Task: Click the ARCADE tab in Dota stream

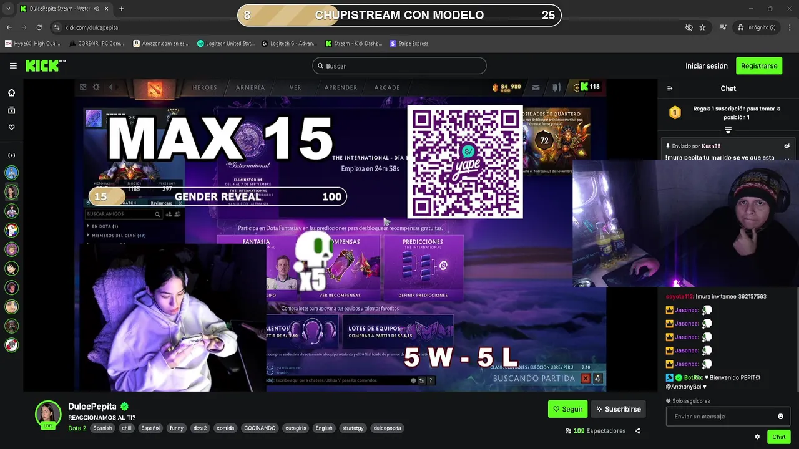Action: pos(387,87)
